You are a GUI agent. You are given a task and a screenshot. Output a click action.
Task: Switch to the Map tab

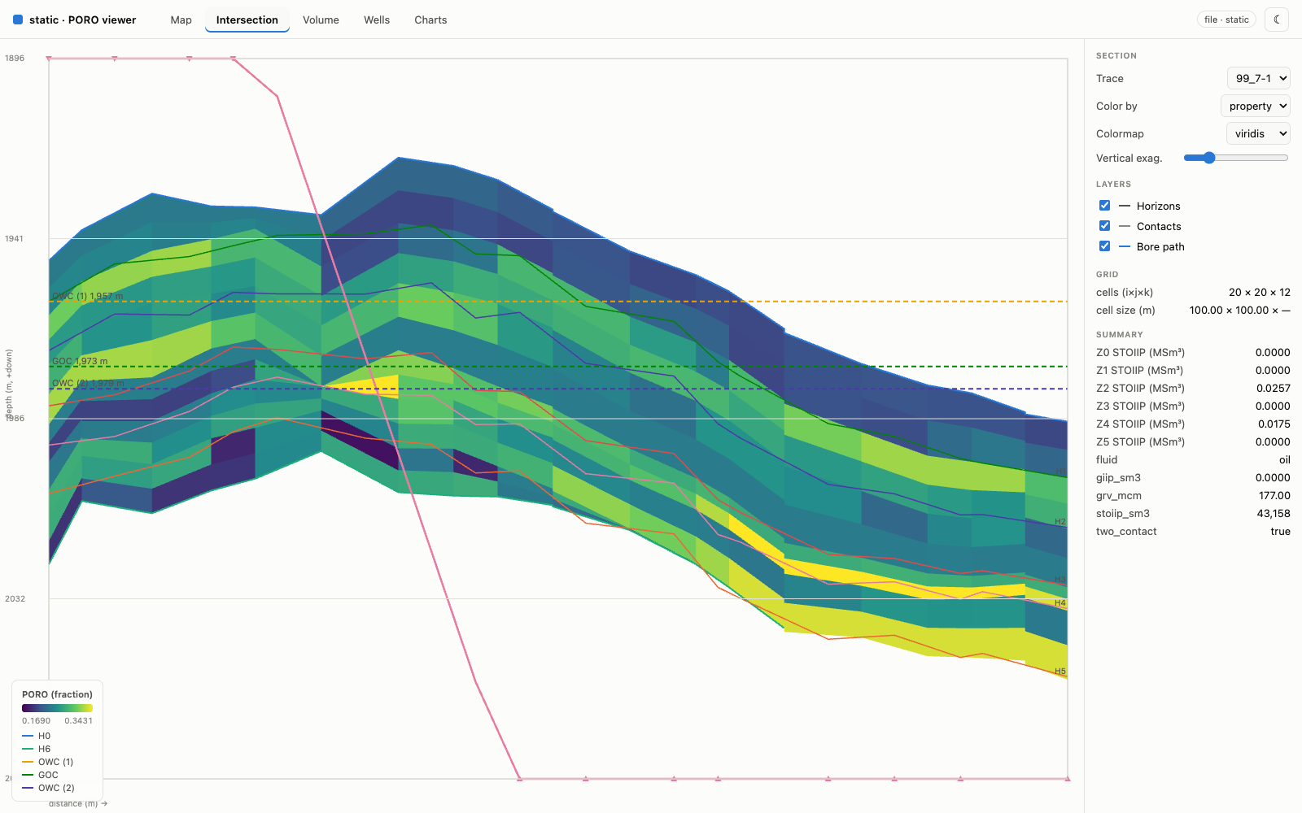181,20
